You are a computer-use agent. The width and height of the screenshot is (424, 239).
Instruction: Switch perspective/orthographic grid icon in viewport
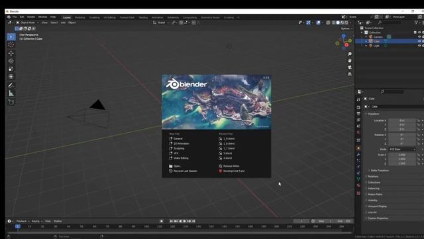click(350, 74)
